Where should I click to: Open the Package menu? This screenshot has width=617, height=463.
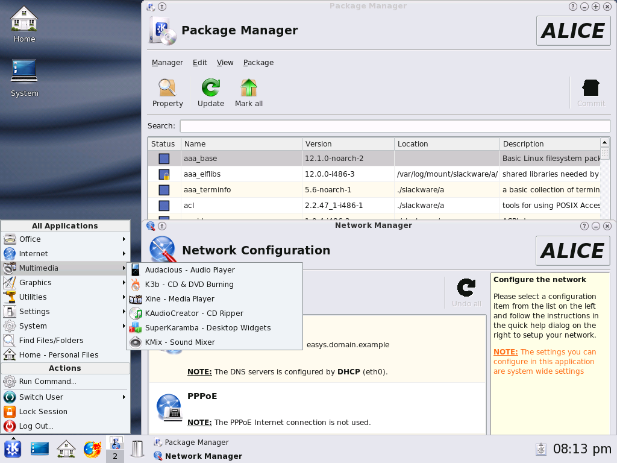tap(258, 63)
